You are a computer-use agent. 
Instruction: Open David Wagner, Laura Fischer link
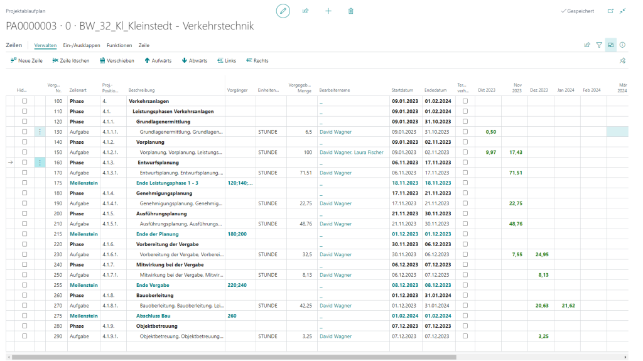point(352,152)
